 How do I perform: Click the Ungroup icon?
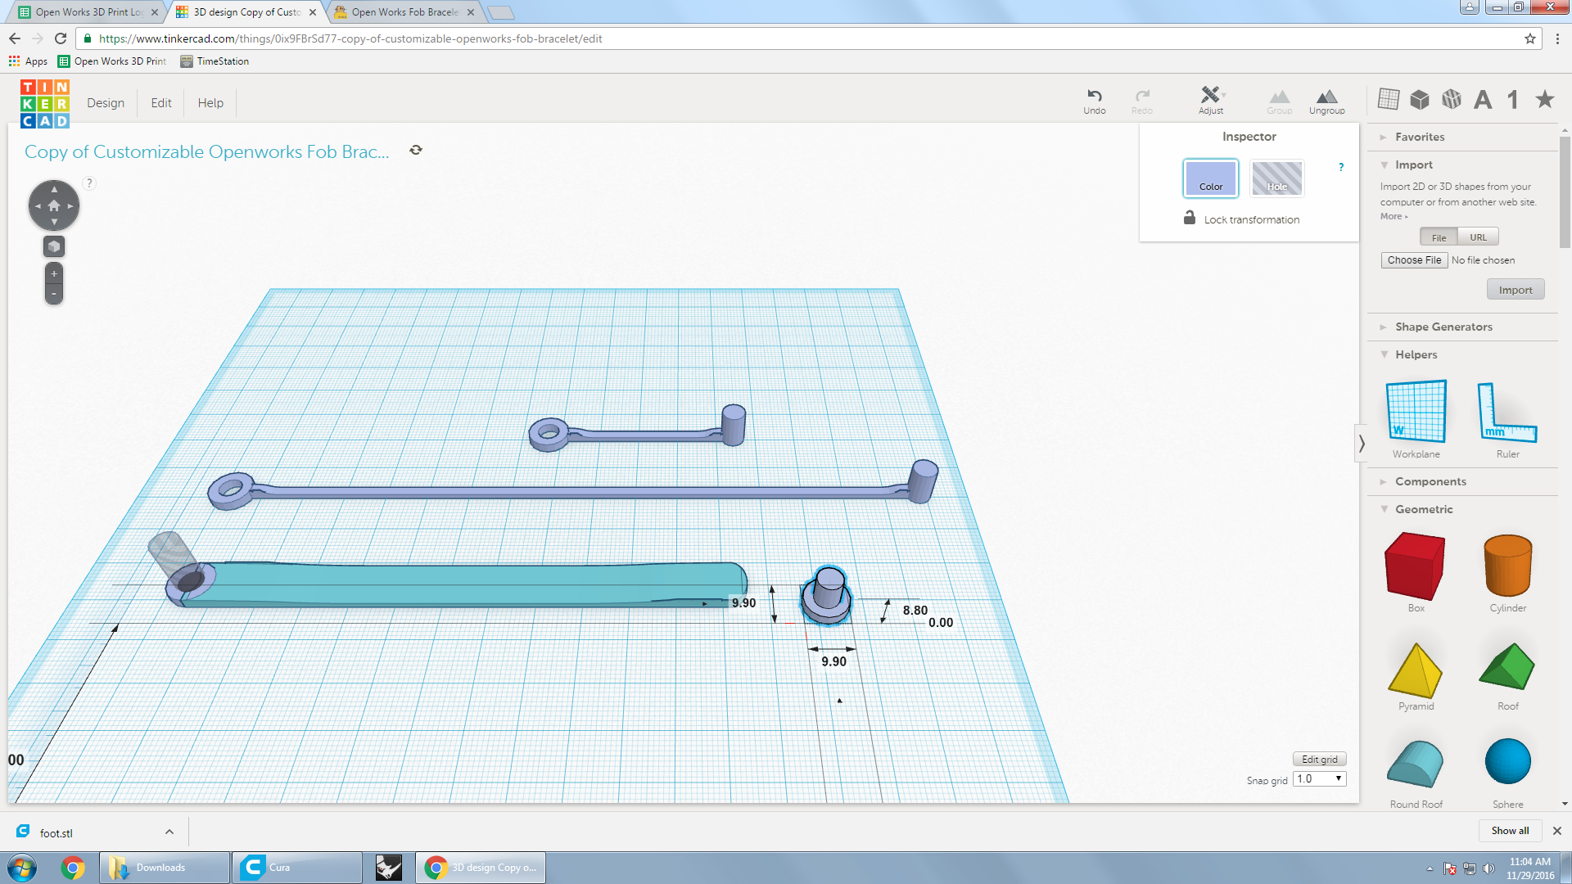tap(1326, 101)
